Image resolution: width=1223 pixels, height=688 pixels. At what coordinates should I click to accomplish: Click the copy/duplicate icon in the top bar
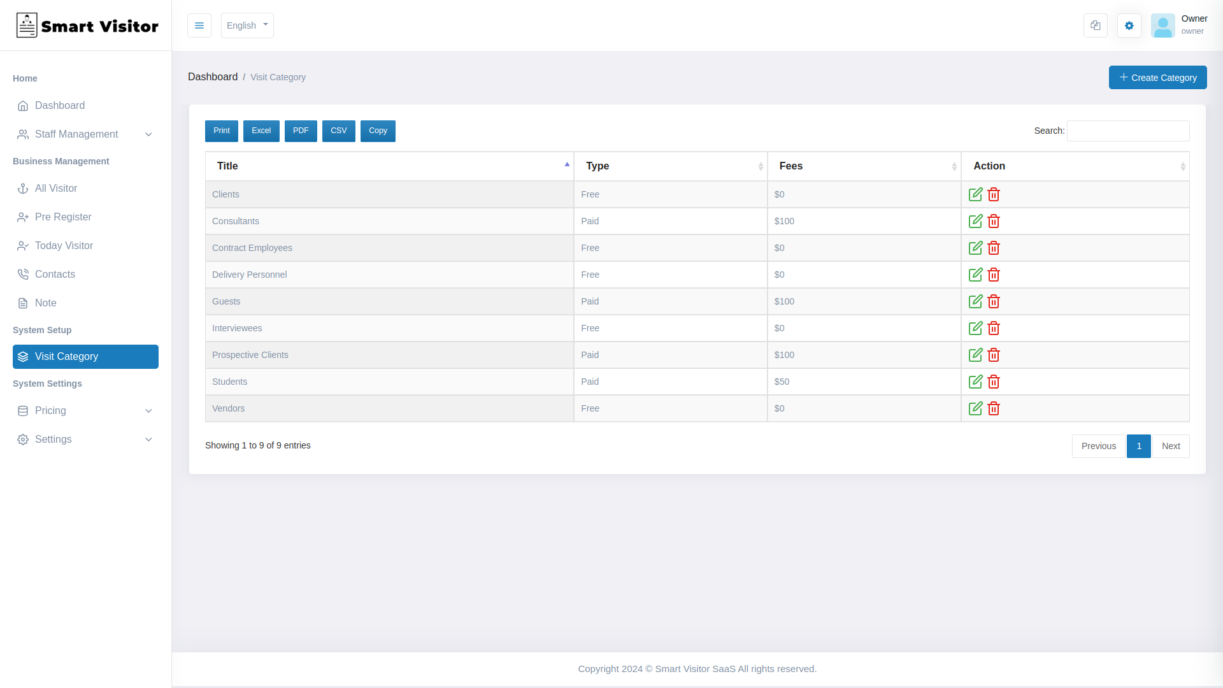pos(1095,25)
